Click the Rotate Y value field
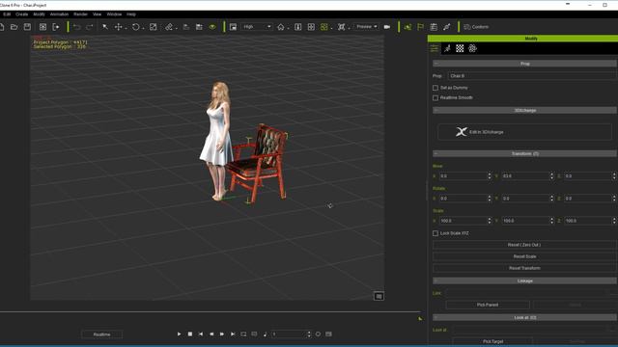Image resolution: width=618 pixels, height=347 pixels. pyautogui.click(x=525, y=199)
